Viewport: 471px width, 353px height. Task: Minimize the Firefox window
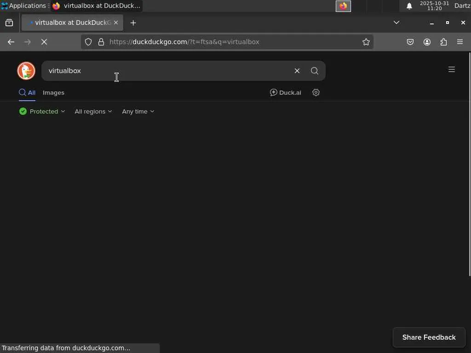pyautogui.click(x=431, y=23)
